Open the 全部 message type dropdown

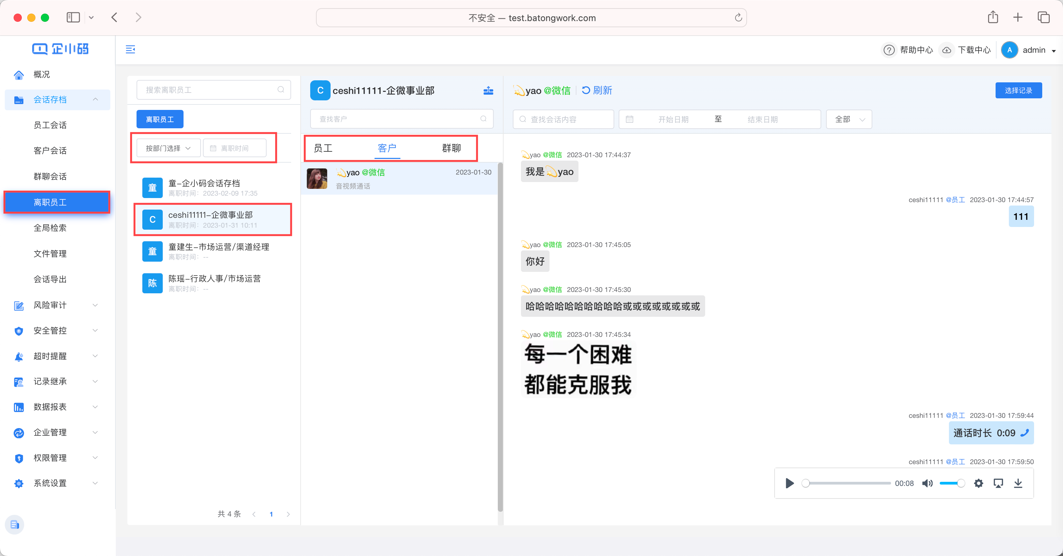849,119
